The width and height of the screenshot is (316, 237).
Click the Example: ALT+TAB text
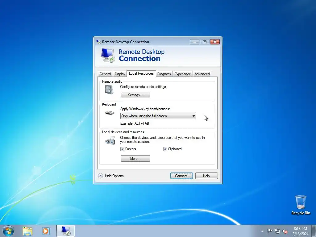(135, 123)
